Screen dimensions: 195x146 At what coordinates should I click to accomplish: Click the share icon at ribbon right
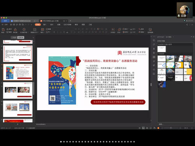click(x=187, y=25)
